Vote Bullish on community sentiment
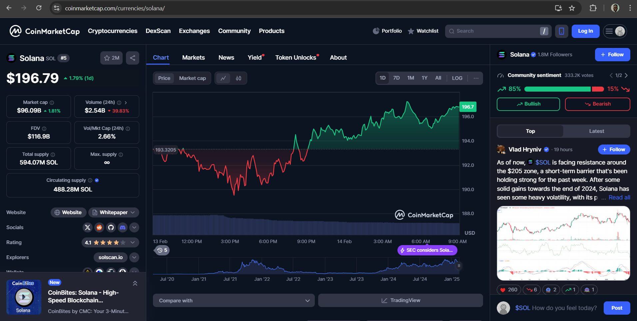This screenshot has height=321, width=637. pos(528,104)
